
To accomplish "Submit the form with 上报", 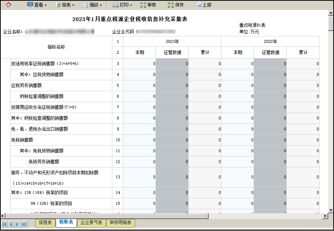I will 204,5.
